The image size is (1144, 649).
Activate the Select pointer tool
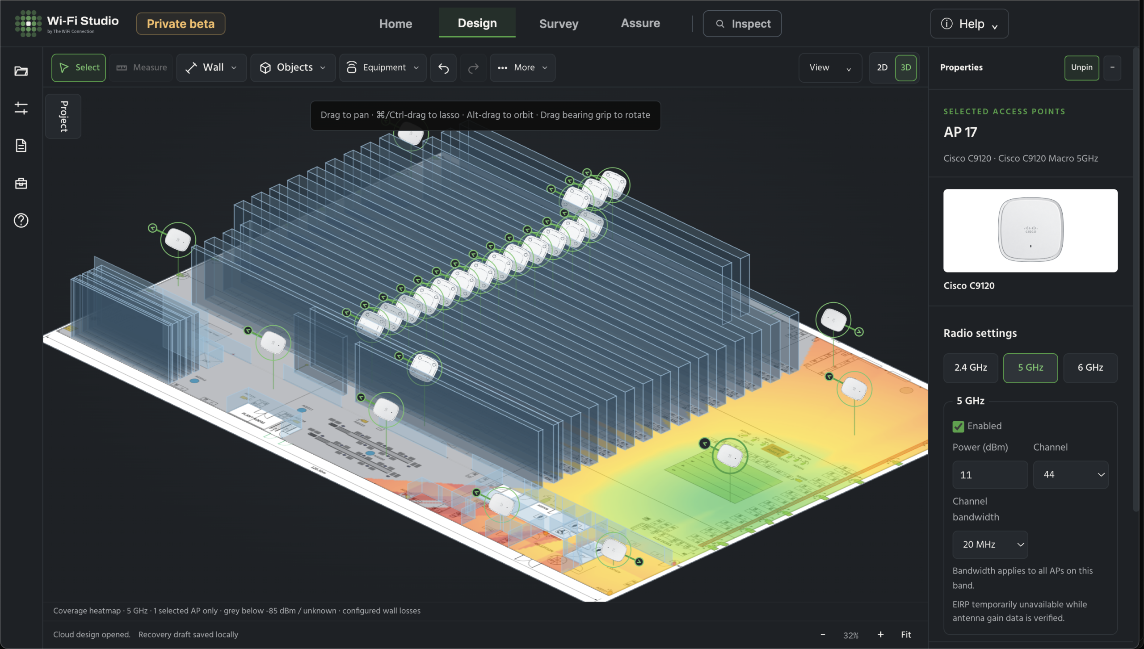click(x=79, y=67)
